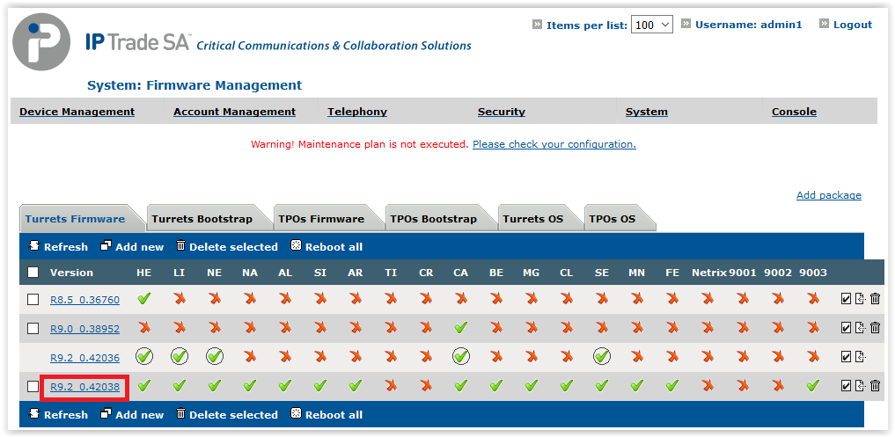This screenshot has width=895, height=437.
Task: Click the file-with-arrow icon in the R9.0_0.38952 row
Action: pyautogui.click(x=860, y=327)
